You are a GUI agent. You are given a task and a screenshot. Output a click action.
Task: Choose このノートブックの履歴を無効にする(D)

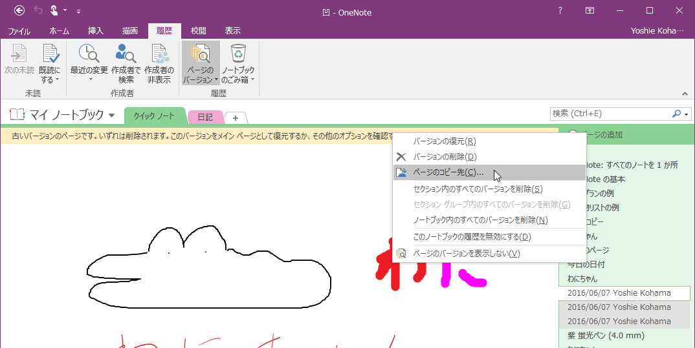pyautogui.click(x=489, y=236)
